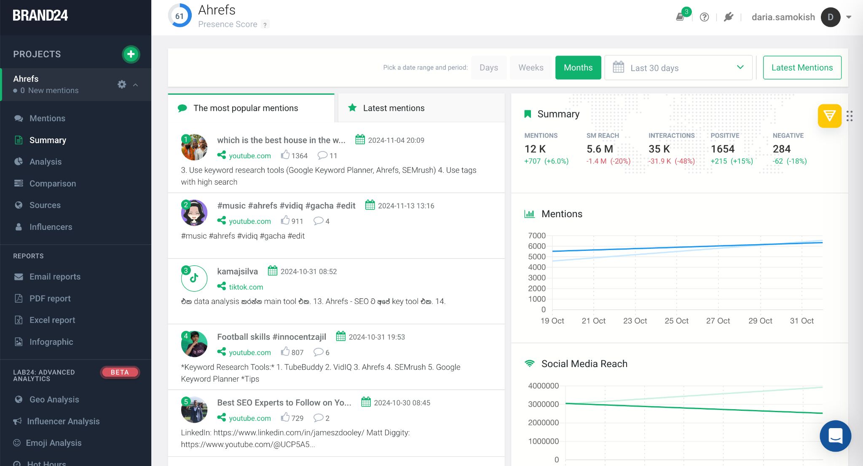Select the Weeks period option
Image resolution: width=863 pixels, height=466 pixels.
coord(531,68)
